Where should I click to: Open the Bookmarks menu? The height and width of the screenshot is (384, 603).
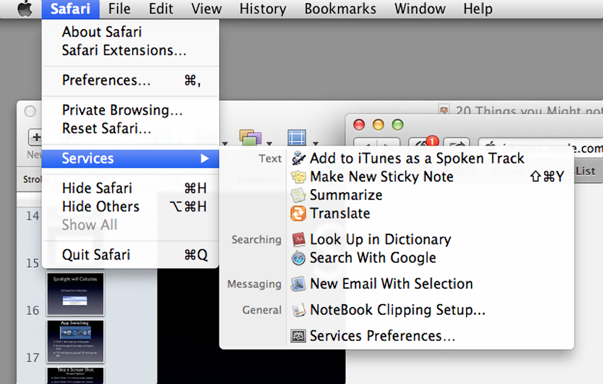340,9
